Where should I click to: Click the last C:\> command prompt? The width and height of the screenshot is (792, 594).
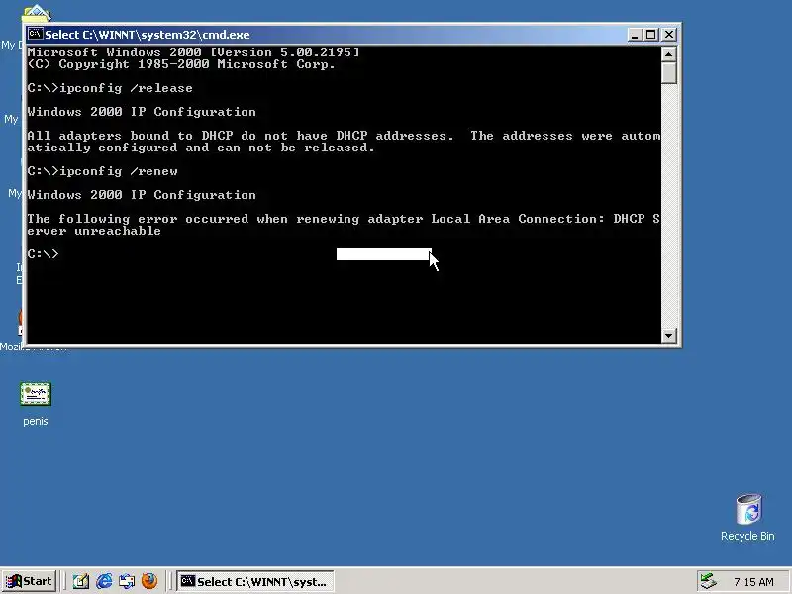coord(43,254)
